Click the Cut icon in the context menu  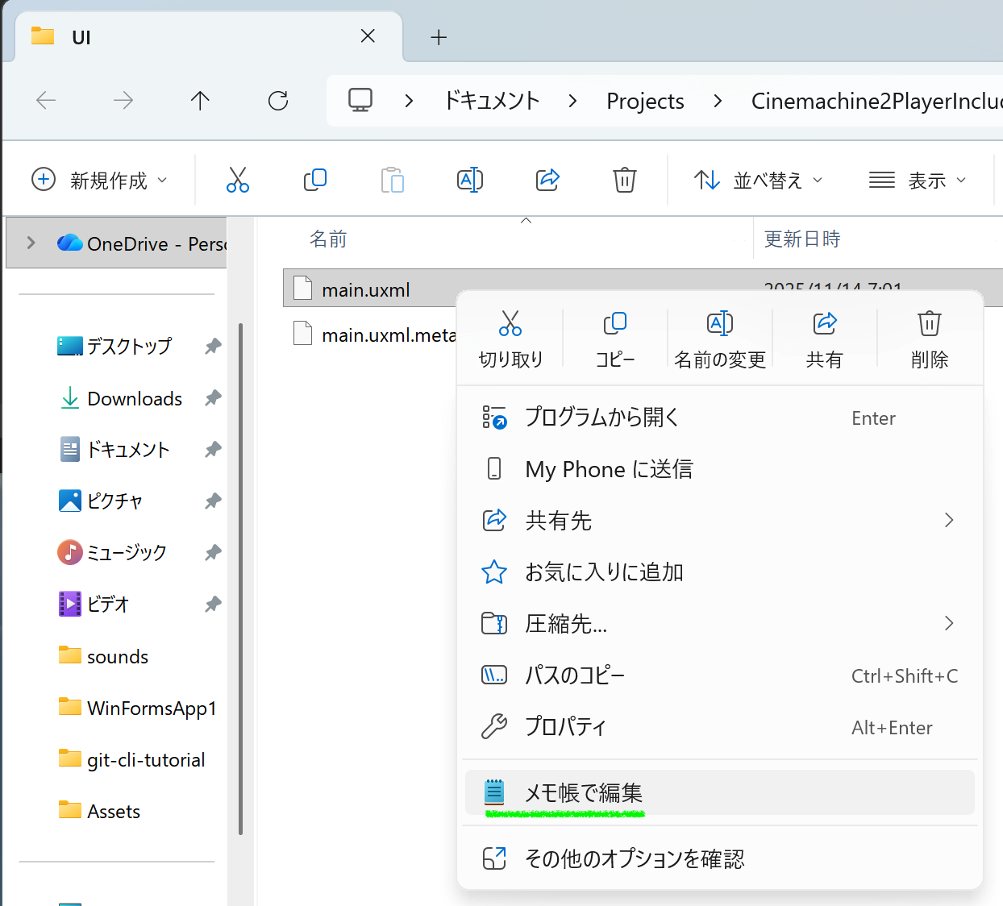pos(510,324)
